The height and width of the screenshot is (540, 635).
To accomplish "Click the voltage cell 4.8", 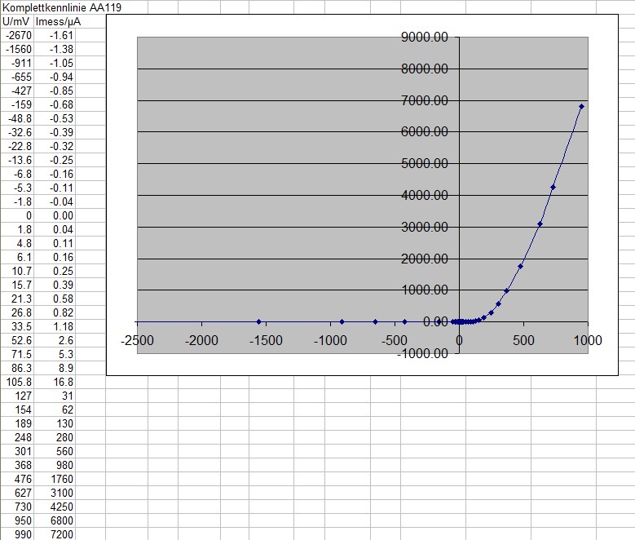I will point(17,243).
